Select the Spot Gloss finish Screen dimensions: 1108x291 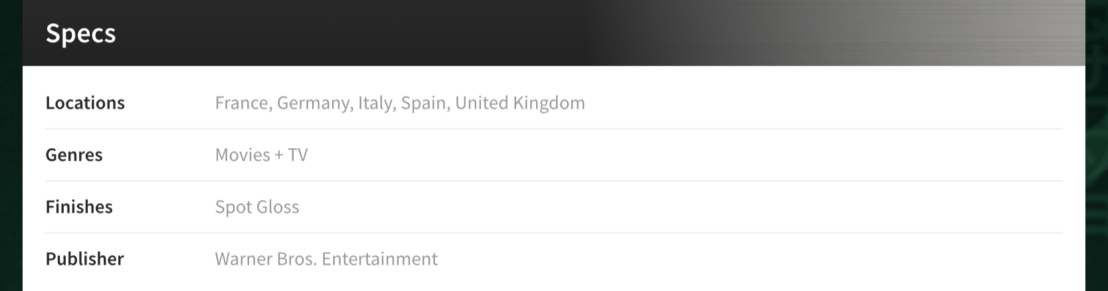pos(257,207)
